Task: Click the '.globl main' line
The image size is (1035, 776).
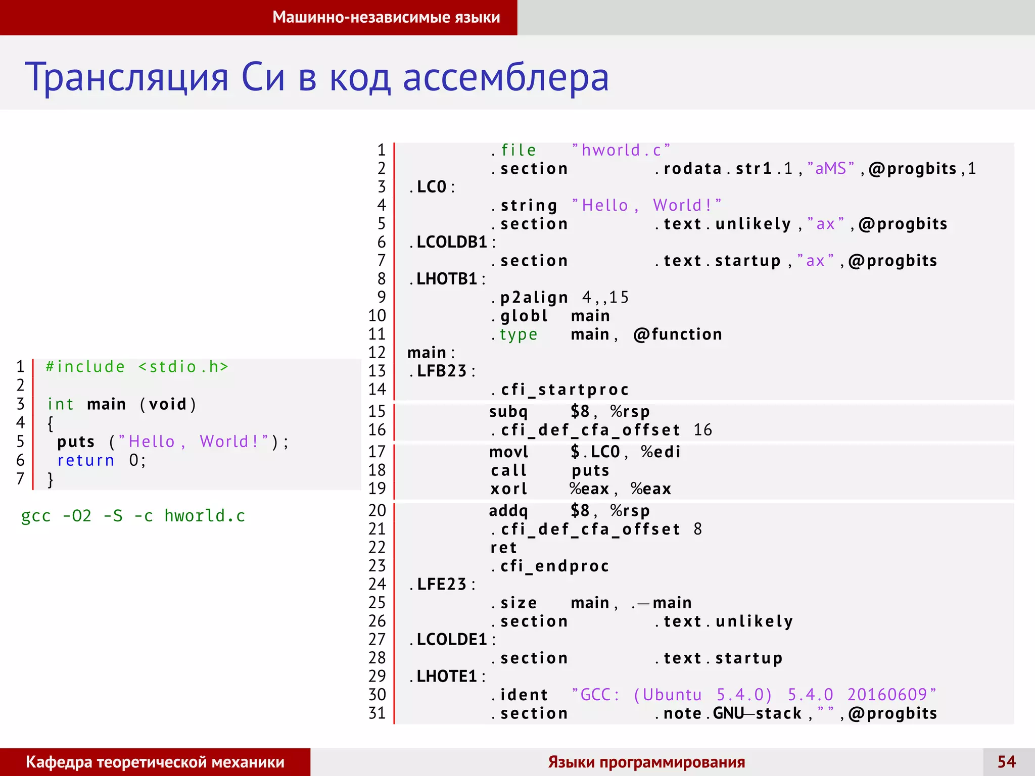Action: (x=550, y=316)
